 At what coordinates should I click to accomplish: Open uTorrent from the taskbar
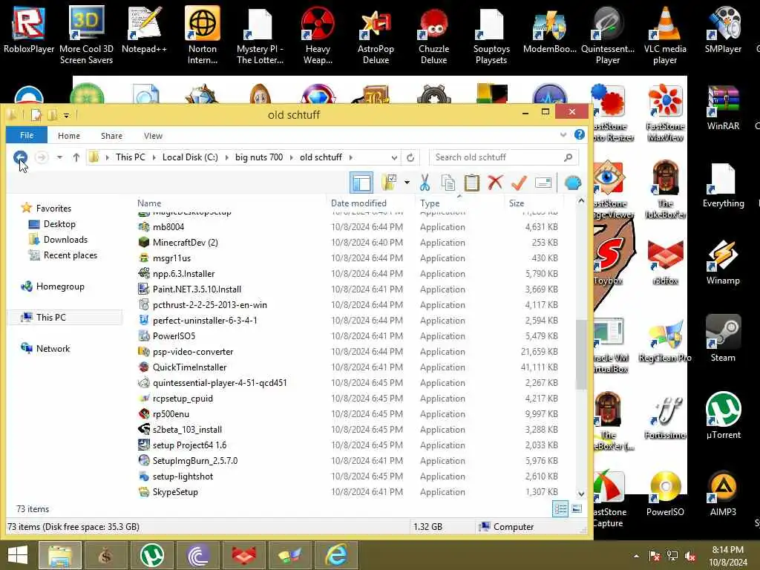[151, 555]
